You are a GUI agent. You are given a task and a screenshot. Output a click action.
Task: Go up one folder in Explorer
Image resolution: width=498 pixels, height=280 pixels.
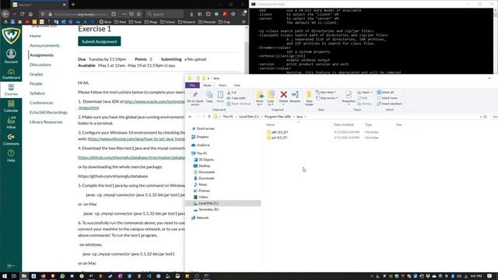click(x=209, y=117)
